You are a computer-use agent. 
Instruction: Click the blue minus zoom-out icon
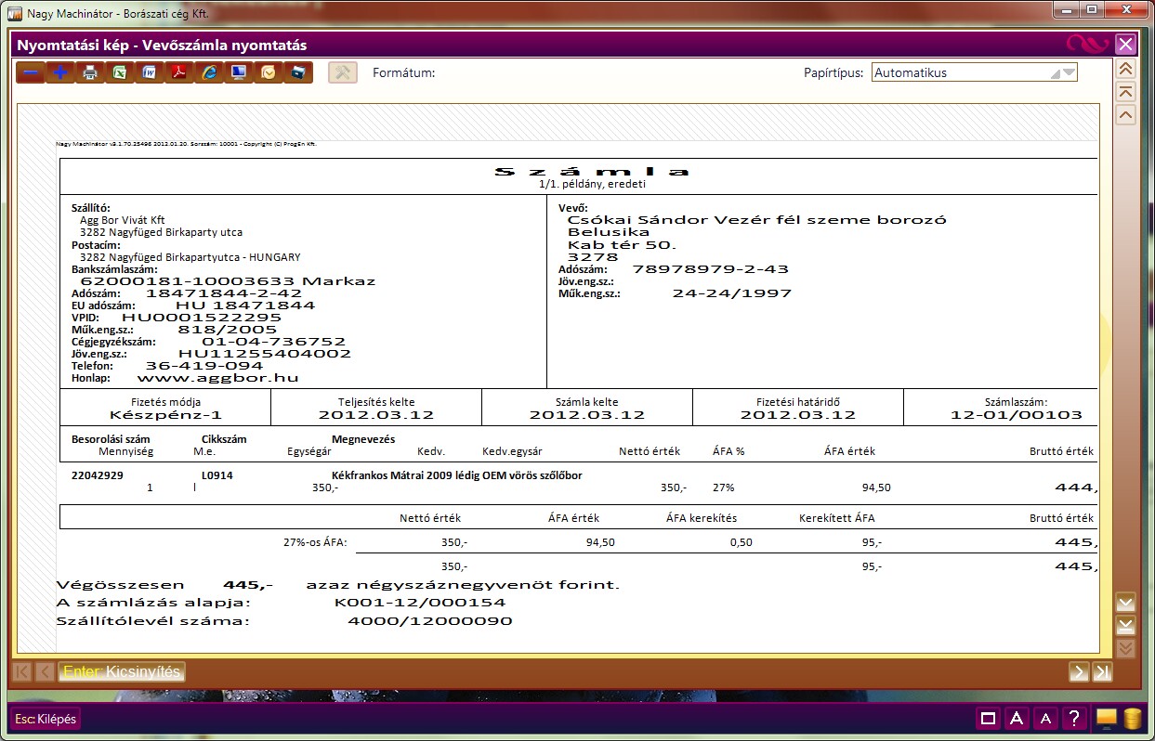click(x=30, y=72)
